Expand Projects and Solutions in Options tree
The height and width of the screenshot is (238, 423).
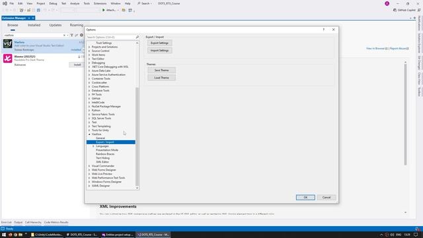click(89, 47)
